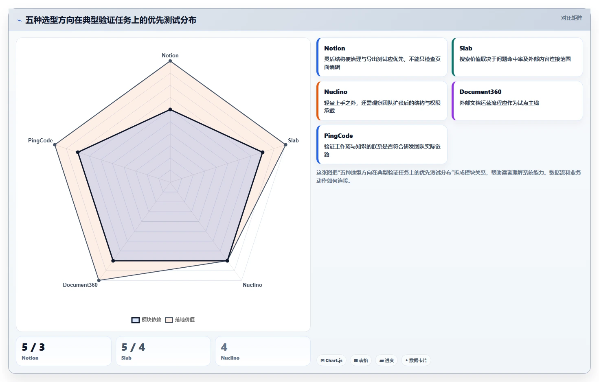Open the Slab description card
This screenshot has width=599, height=382.
[x=517, y=57]
